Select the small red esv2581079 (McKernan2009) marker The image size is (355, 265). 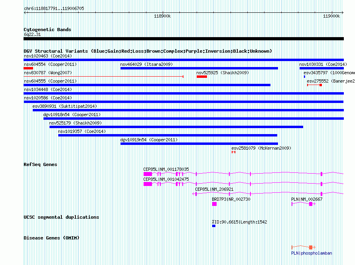pyautogui.click(x=233, y=152)
